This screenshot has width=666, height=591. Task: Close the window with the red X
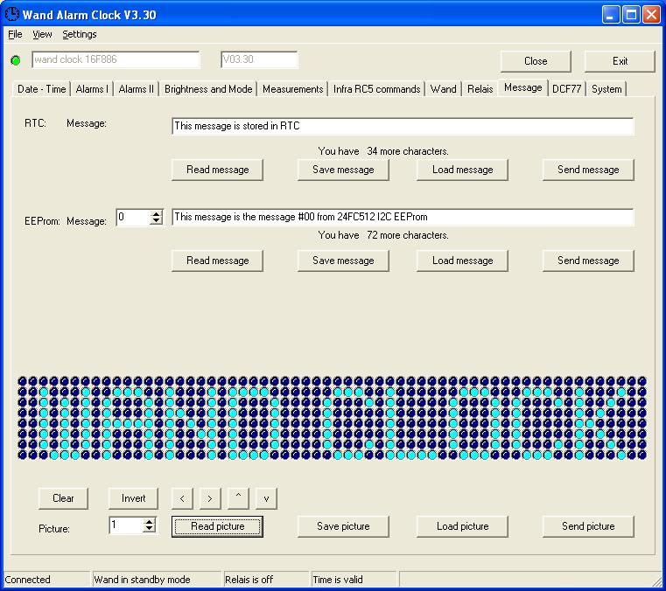pyautogui.click(x=651, y=15)
